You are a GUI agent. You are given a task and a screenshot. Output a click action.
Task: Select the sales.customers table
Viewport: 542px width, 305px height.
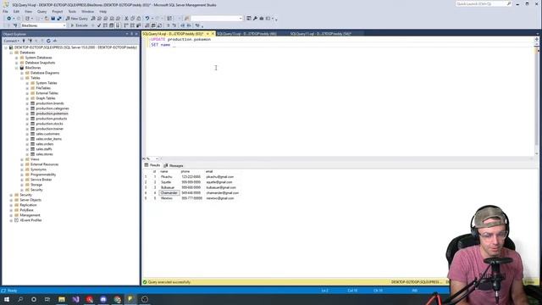tap(47, 134)
